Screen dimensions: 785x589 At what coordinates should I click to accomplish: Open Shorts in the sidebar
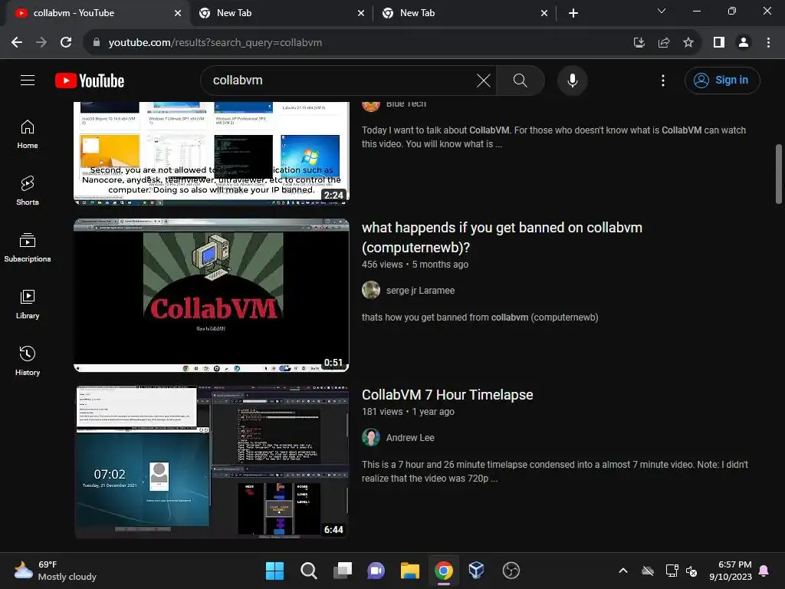pos(28,191)
